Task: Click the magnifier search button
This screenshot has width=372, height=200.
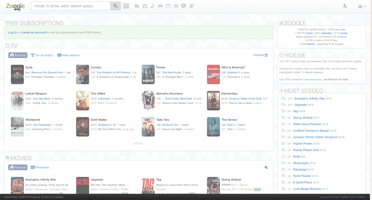Action: pyautogui.click(x=116, y=6)
